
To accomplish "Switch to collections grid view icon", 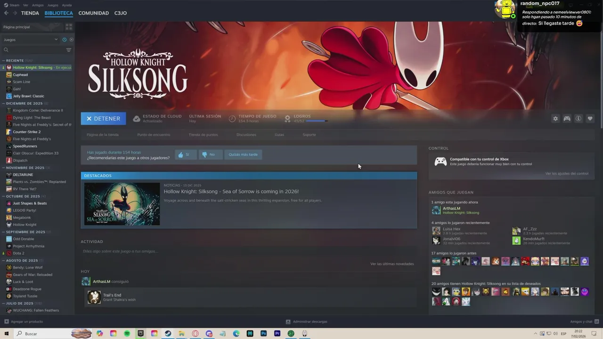I will 69,27.
